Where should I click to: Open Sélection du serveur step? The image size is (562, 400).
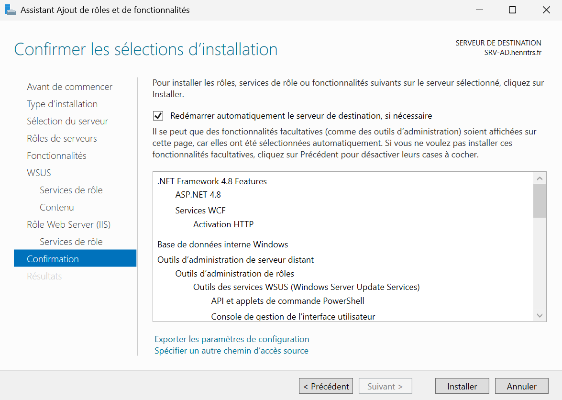[x=67, y=121]
